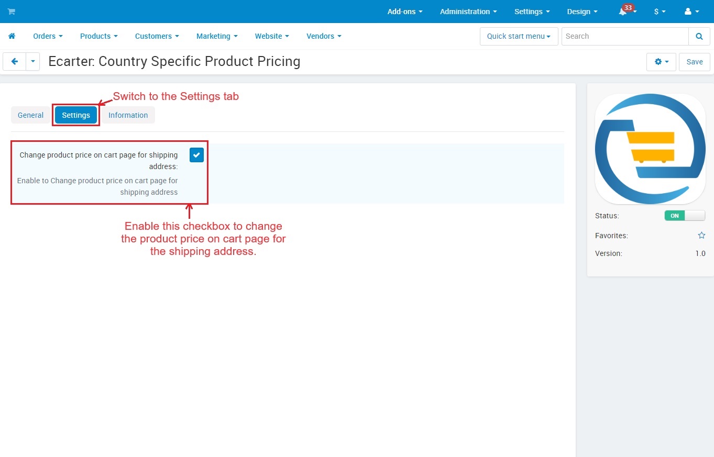The height and width of the screenshot is (457, 714).
Task: Focus the Search input field
Action: pos(625,36)
